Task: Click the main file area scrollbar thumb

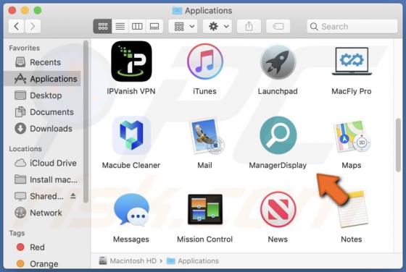Action: (x=398, y=145)
